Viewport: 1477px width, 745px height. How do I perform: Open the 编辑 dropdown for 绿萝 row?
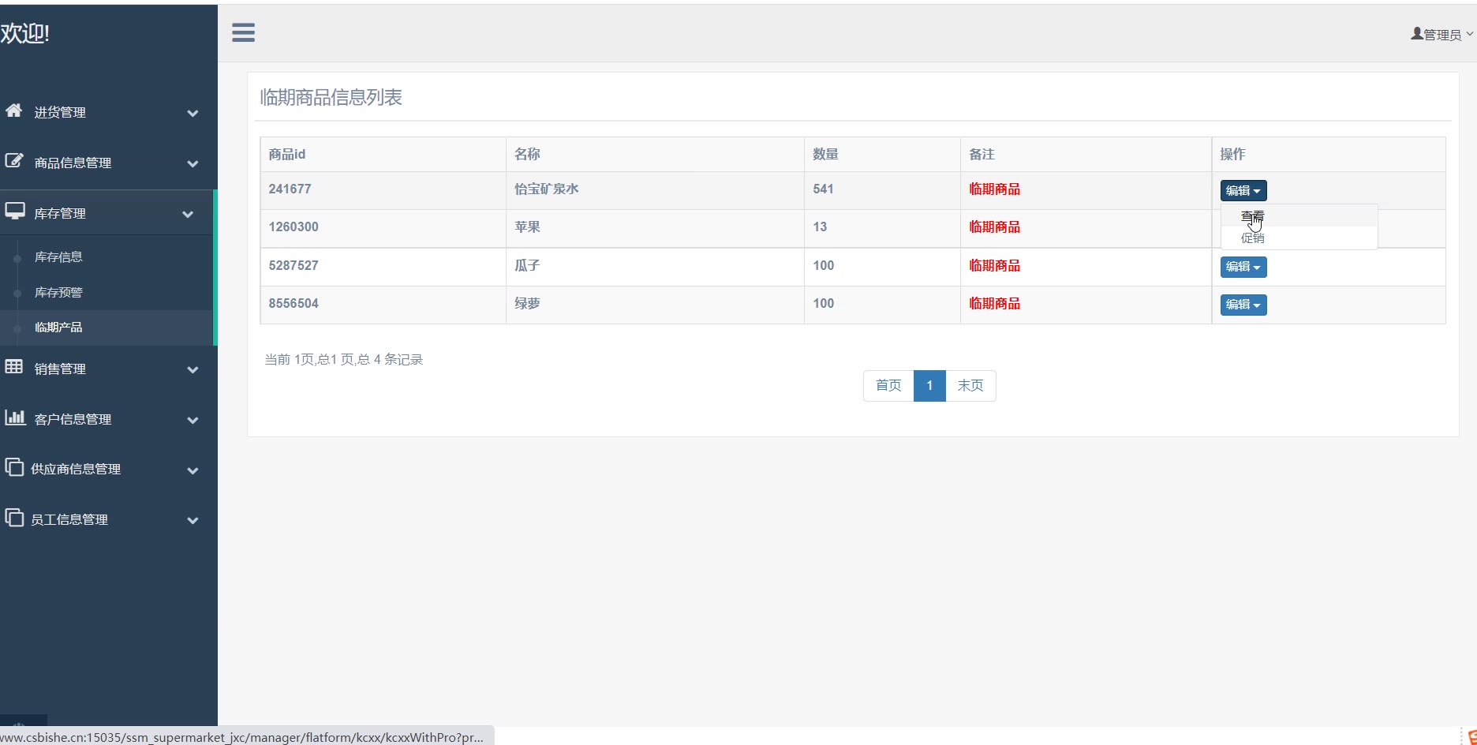pos(1243,305)
